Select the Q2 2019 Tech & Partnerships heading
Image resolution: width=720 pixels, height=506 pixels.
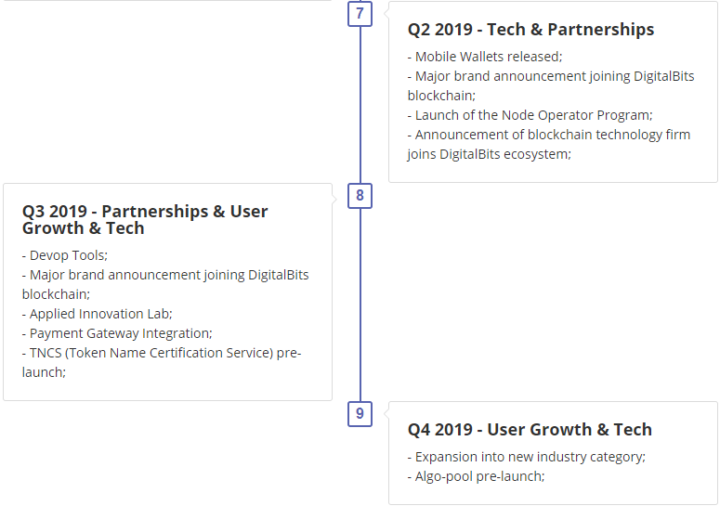coord(530,30)
